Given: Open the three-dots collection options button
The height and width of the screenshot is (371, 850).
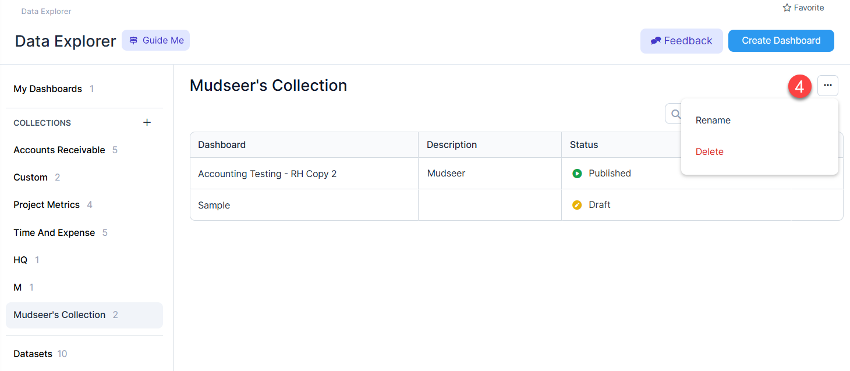Looking at the screenshot, I should 828,86.
